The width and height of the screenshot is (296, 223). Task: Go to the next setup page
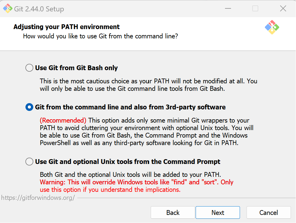(218, 213)
